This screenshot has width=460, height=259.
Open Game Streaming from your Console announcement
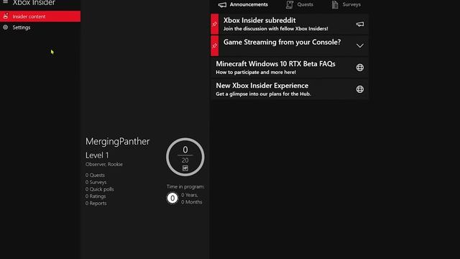point(290,45)
